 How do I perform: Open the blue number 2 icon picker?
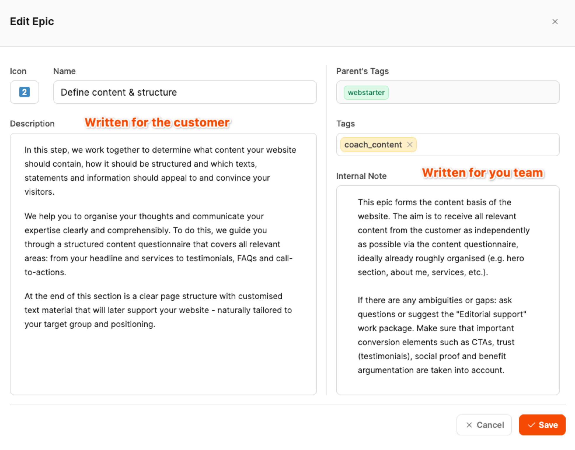(25, 92)
